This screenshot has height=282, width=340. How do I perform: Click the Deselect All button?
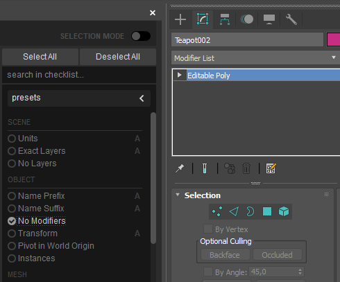coord(118,57)
